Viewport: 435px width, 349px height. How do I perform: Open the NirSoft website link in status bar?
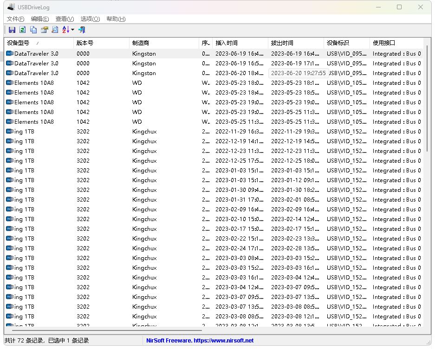(x=200, y=341)
